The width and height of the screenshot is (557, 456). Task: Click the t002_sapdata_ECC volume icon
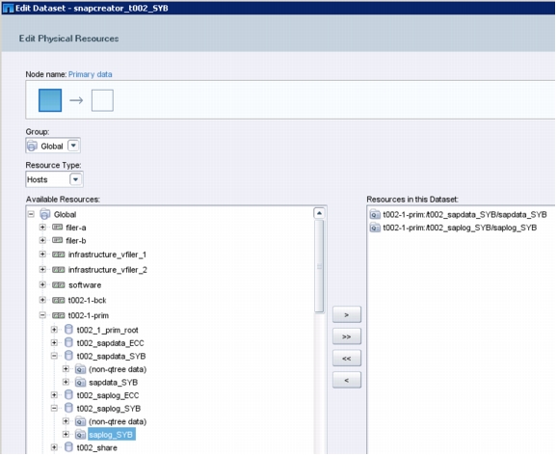pyautogui.click(x=68, y=342)
